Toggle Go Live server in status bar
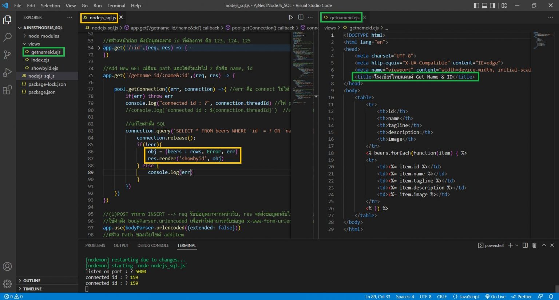559x300 pixels. point(495,297)
